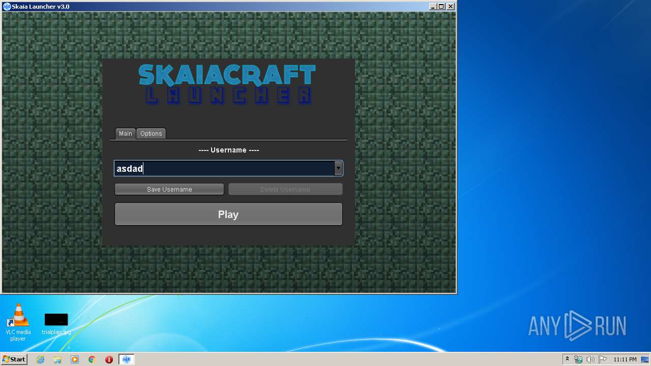Click the Skaiacraft Launcher logo
Screen dimensions: 651x366
[227, 84]
